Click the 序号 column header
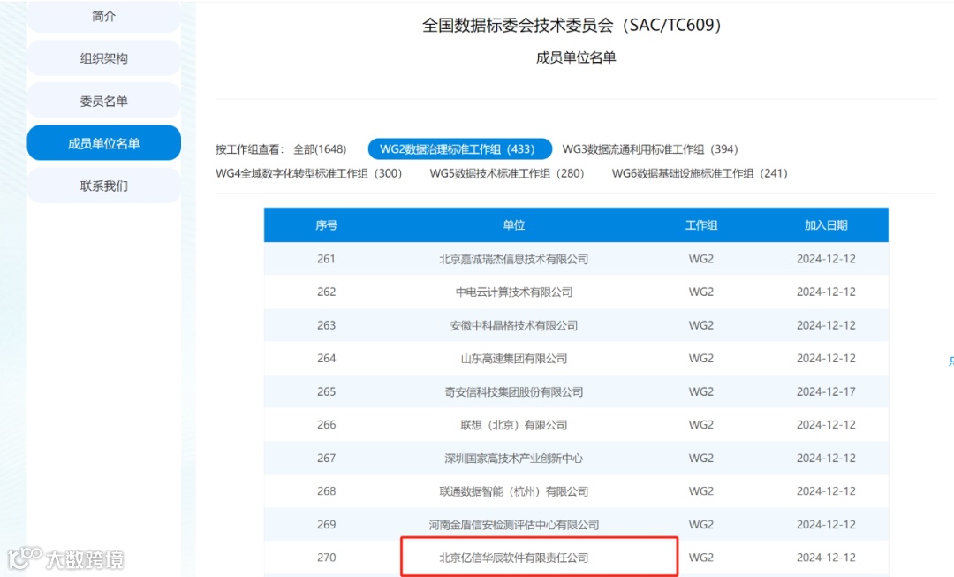The width and height of the screenshot is (954, 577). 326,225
